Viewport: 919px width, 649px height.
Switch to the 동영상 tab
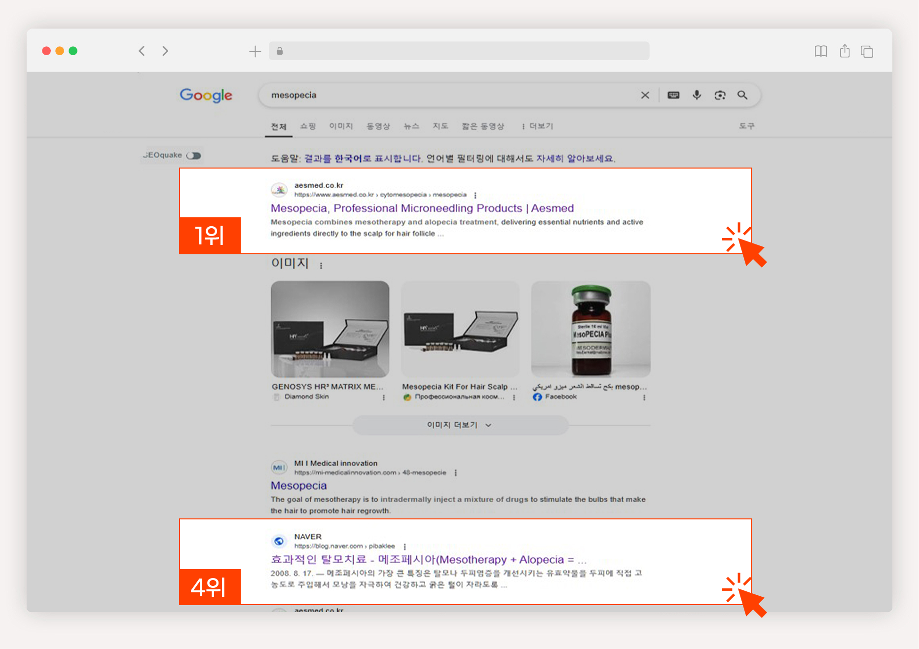point(378,126)
